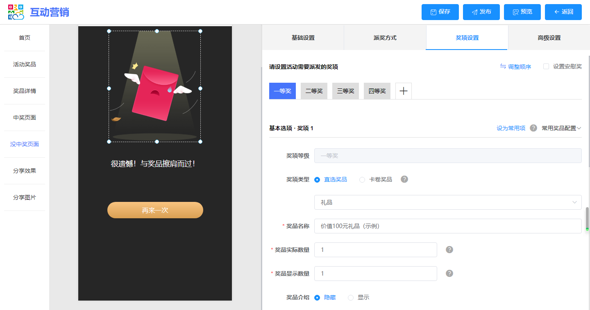Switch to the 基础设置 tab

pyautogui.click(x=303, y=38)
